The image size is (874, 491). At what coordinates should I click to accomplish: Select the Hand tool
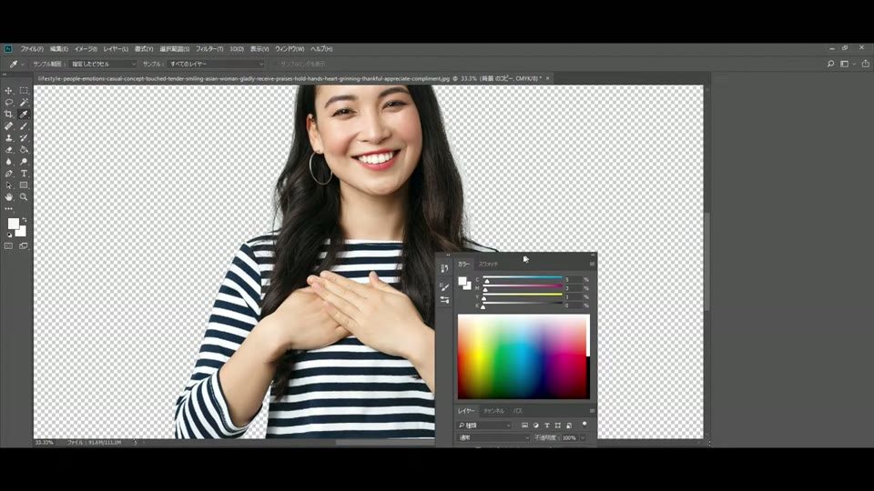click(x=8, y=197)
